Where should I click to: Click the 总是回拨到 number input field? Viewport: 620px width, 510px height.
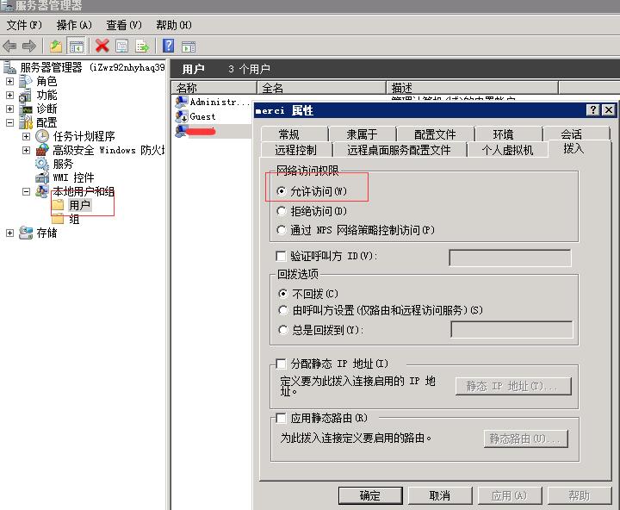point(512,330)
